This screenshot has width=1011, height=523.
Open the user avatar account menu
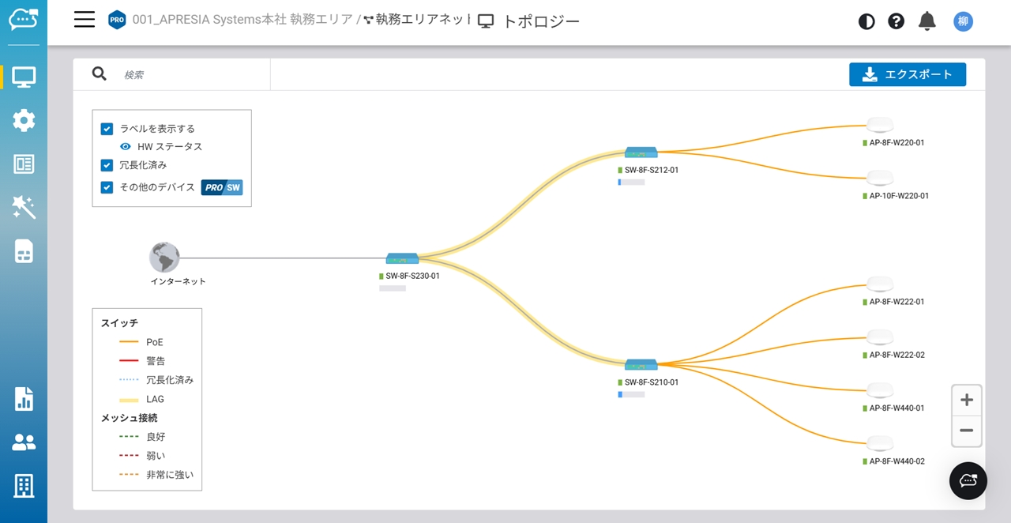(x=963, y=21)
